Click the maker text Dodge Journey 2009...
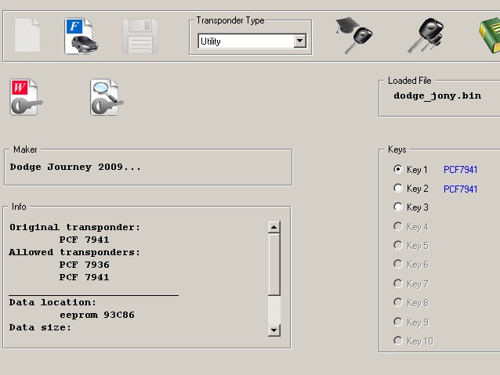The height and width of the screenshot is (375, 500). pos(75,167)
